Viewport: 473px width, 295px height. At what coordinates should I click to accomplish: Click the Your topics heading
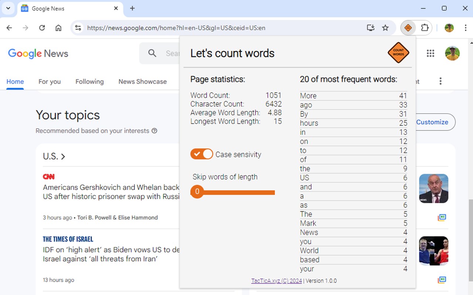pos(68,115)
